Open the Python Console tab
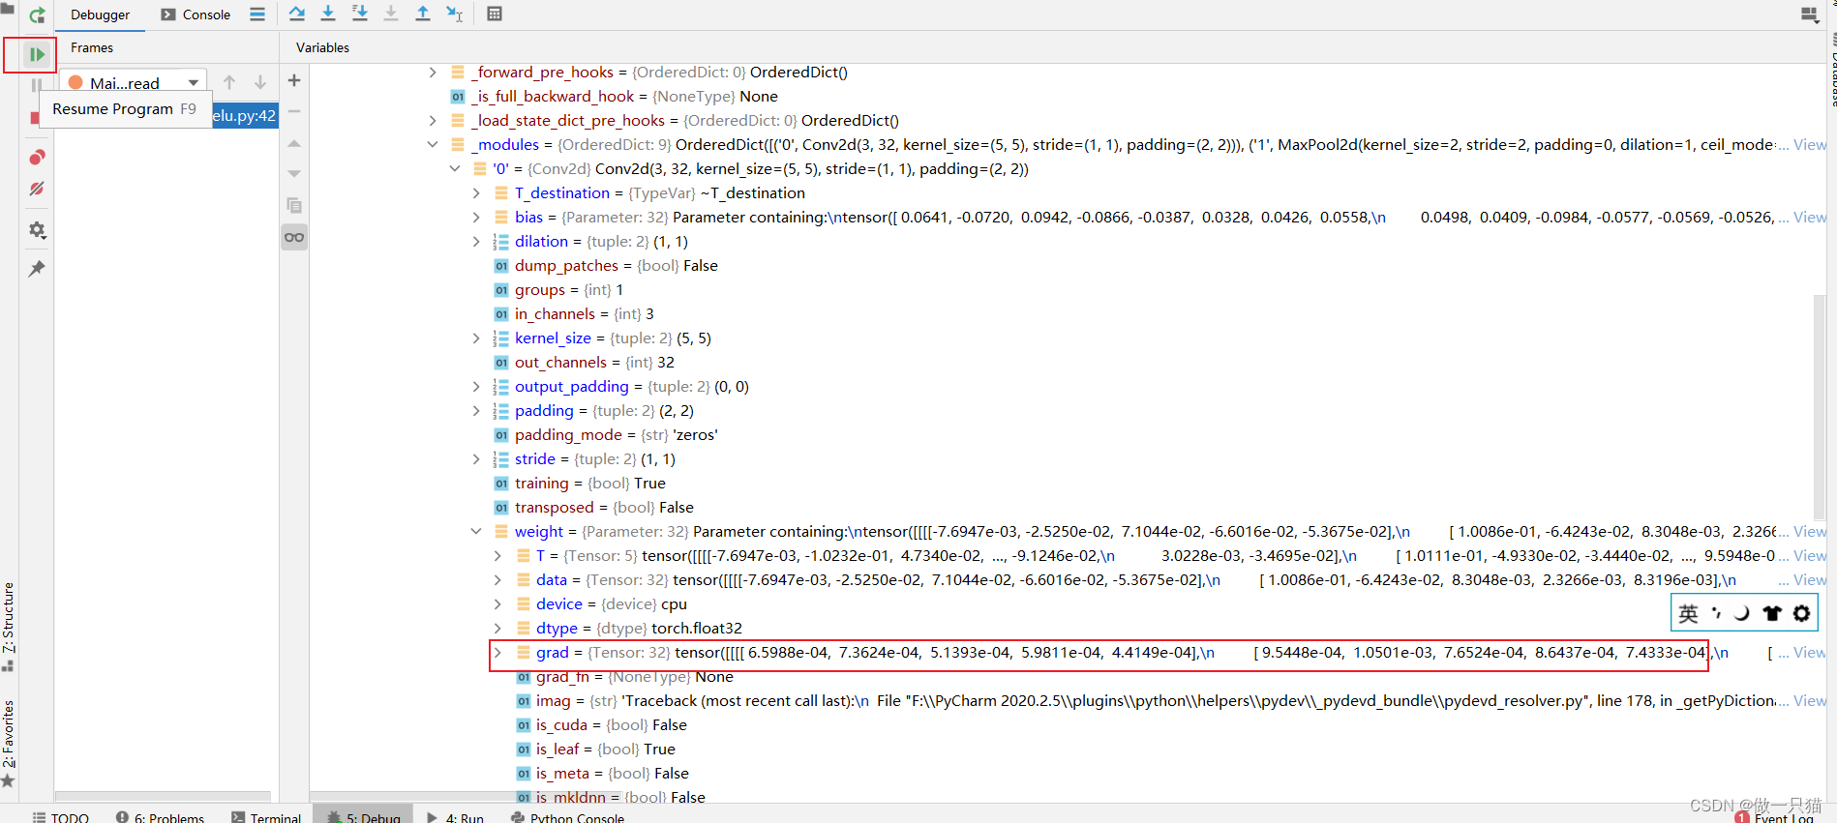This screenshot has width=1837, height=823. click(x=568, y=817)
